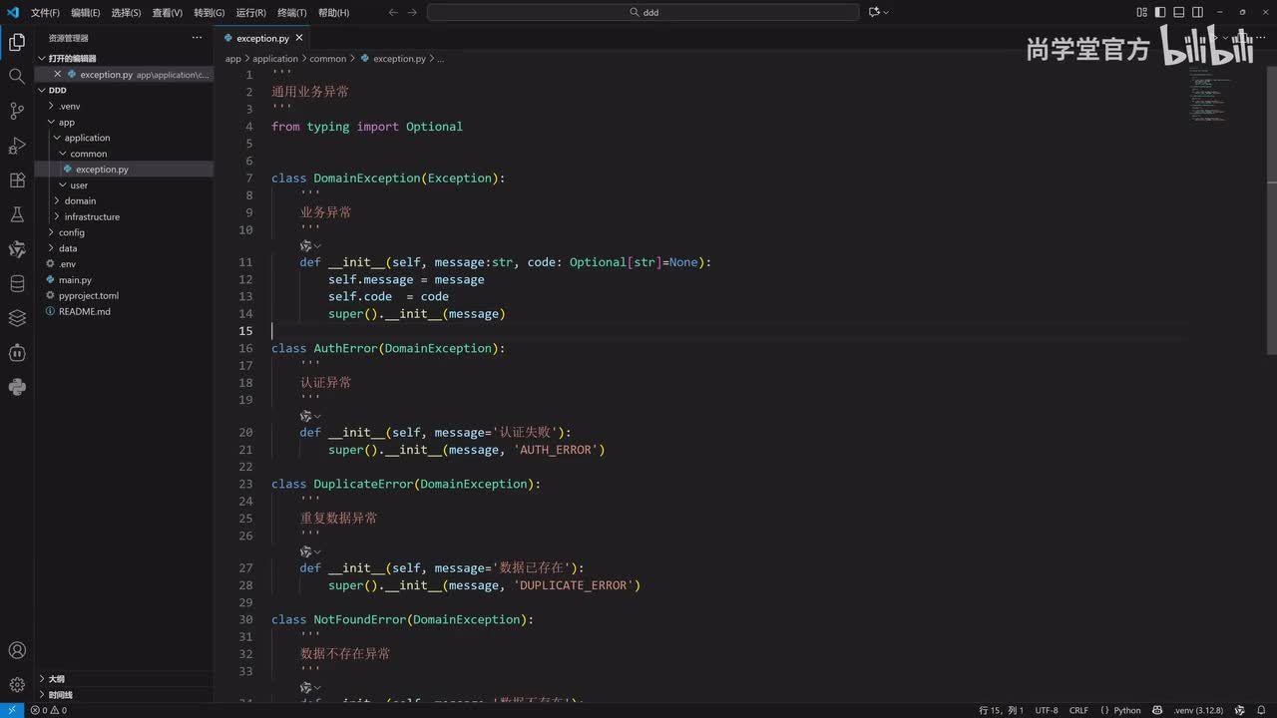Click the AI code lens icon above DomainException __init__

click(306, 245)
